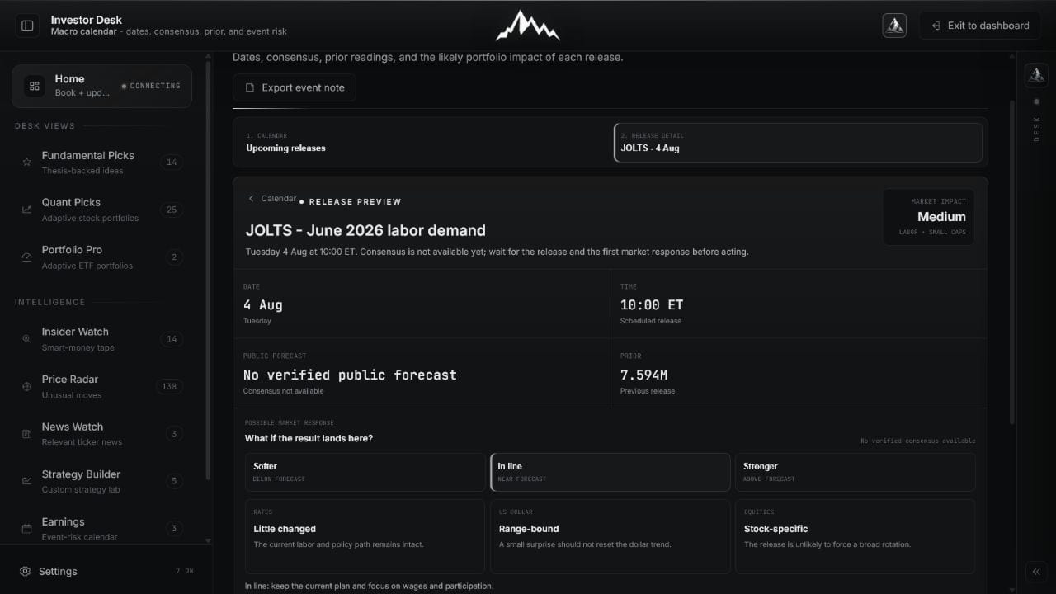Open the profile avatar icon beside Exit

tap(894, 26)
